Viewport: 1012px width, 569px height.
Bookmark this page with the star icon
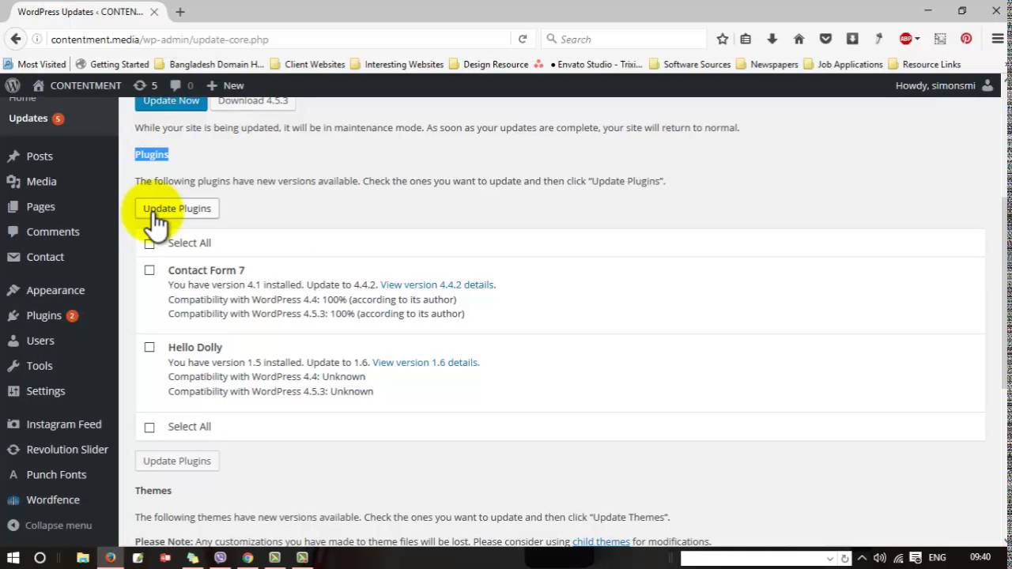[x=722, y=39]
